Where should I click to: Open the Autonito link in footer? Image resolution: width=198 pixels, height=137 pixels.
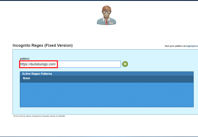point(61,116)
